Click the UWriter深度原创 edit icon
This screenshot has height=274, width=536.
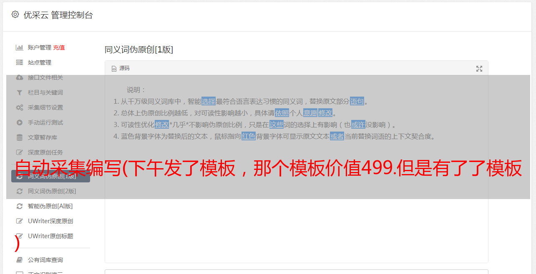point(19,221)
